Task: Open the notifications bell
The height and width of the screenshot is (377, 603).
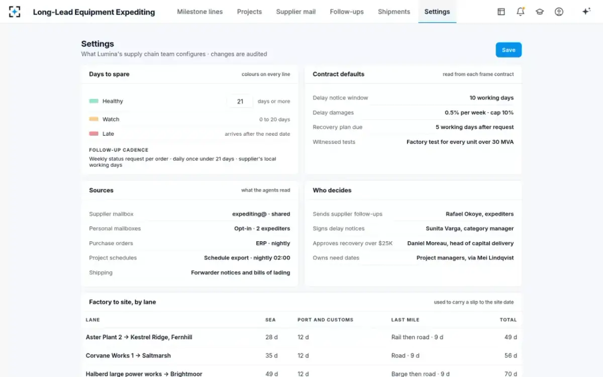Action: 521,12
